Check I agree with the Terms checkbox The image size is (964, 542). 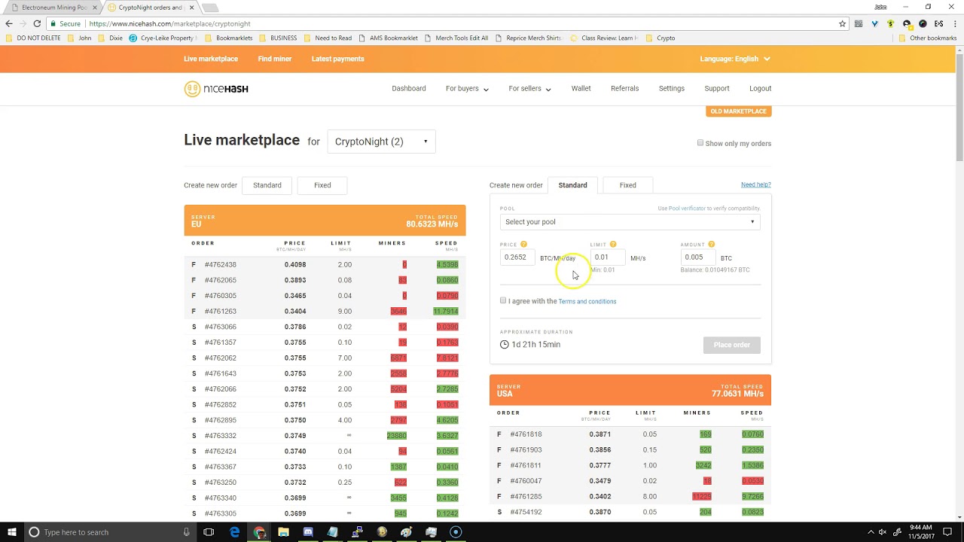[x=503, y=300]
